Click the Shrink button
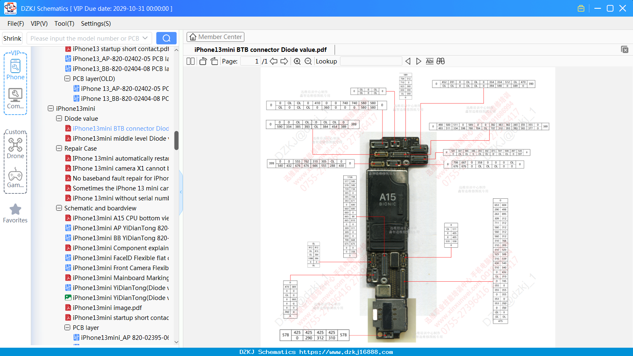 coord(12,38)
